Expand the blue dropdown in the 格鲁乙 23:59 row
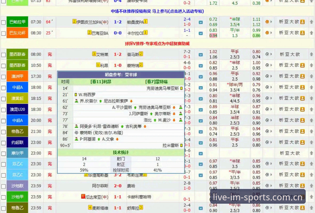315x213 pixels. pyautogui.click(x=201, y=208)
